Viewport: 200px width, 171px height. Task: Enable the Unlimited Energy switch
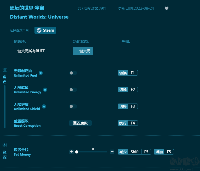(73, 90)
